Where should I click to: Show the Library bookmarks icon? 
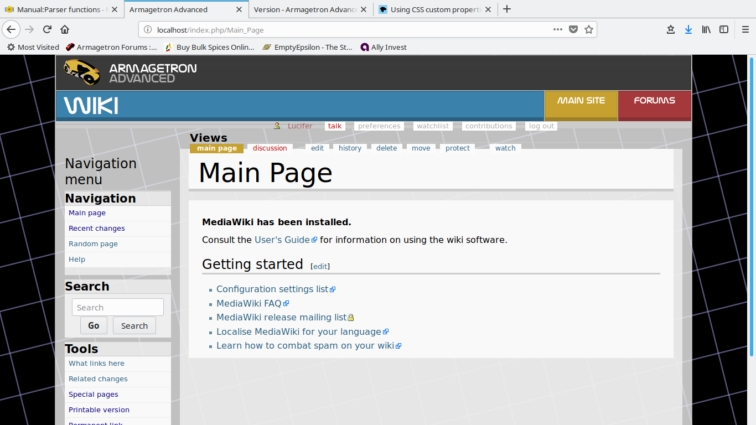coord(706,29)
